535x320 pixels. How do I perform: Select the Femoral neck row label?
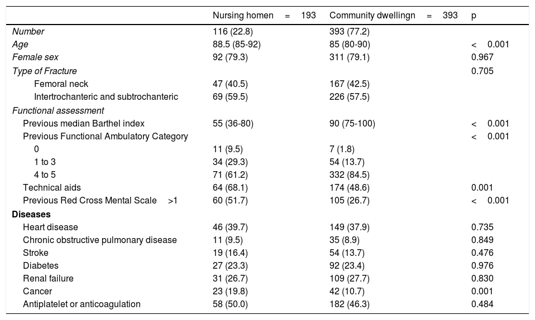pyautogui.click(x=60, y=84)
